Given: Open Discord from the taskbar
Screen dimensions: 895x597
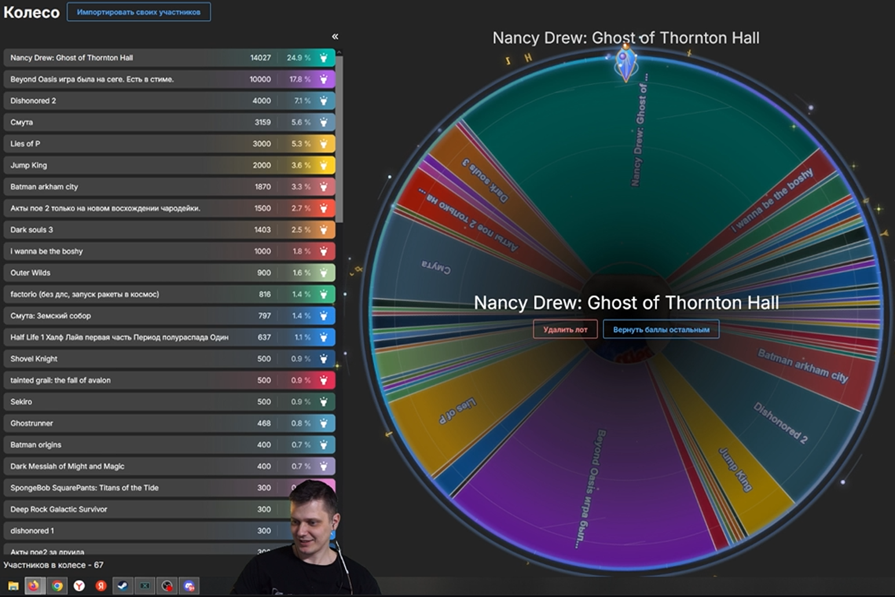Looking at the screenshot, I should 189,585.
